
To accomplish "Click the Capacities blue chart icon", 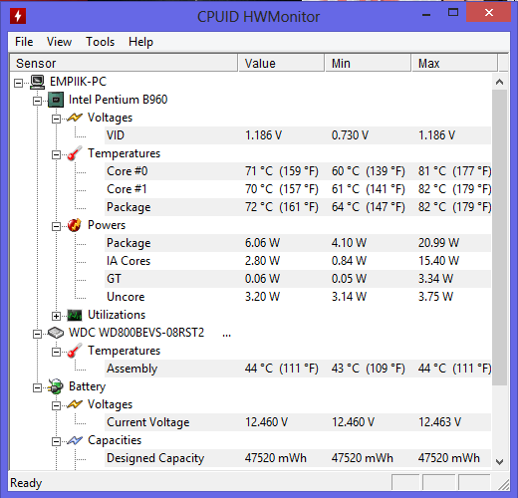I will [75, 440].
